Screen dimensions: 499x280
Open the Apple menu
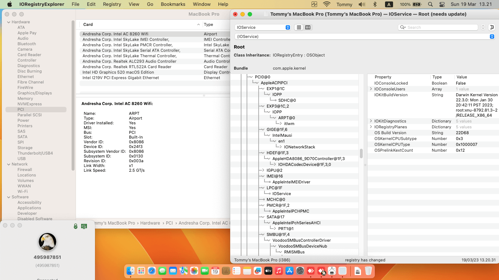9,4
